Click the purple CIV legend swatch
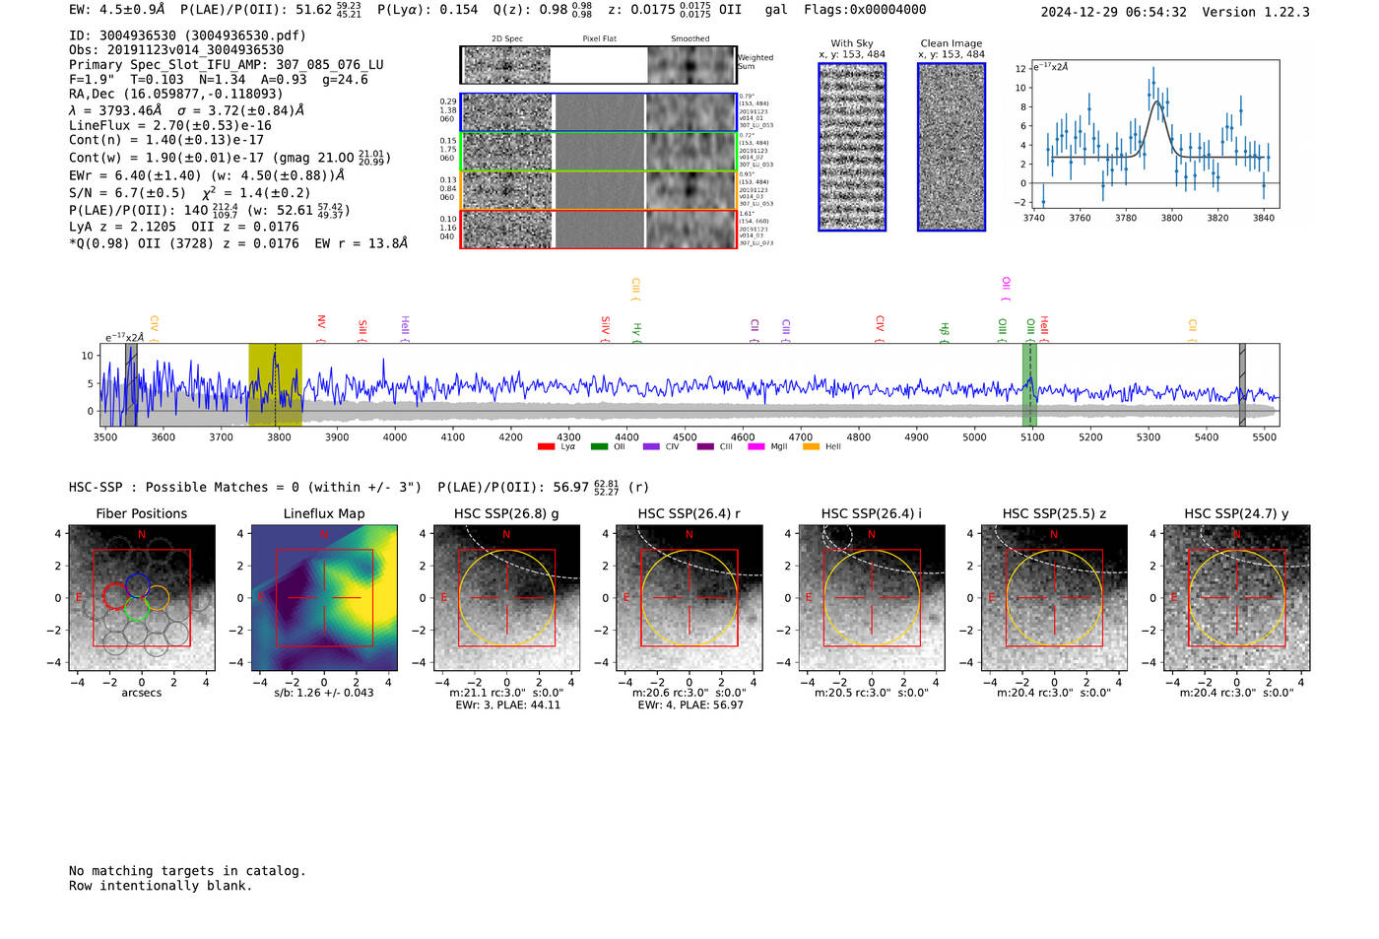Viewport: 1379px width, 939px height. 650,447
